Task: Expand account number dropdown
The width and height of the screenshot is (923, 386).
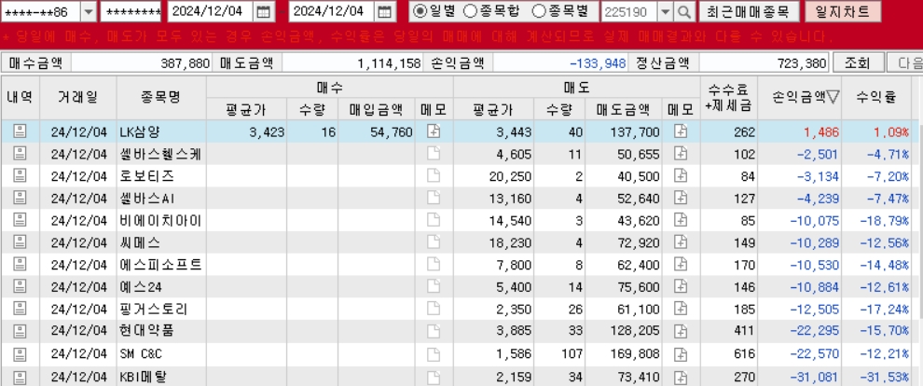Action: [x=89, y=11]
